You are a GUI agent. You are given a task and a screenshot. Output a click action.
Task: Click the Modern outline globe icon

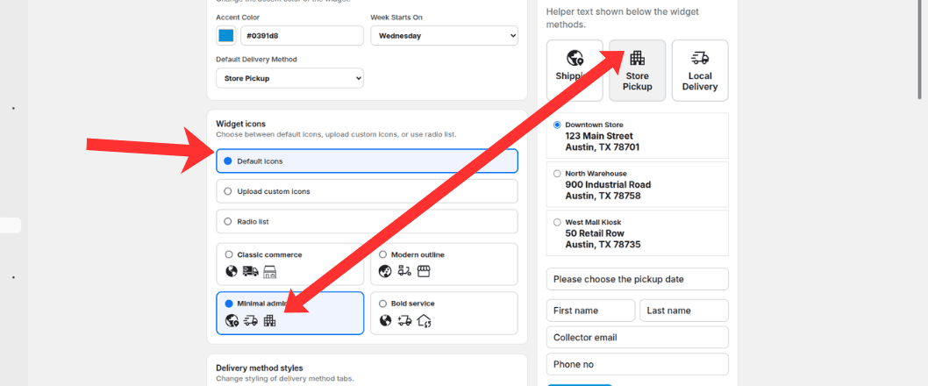click(x=385, y=272)
